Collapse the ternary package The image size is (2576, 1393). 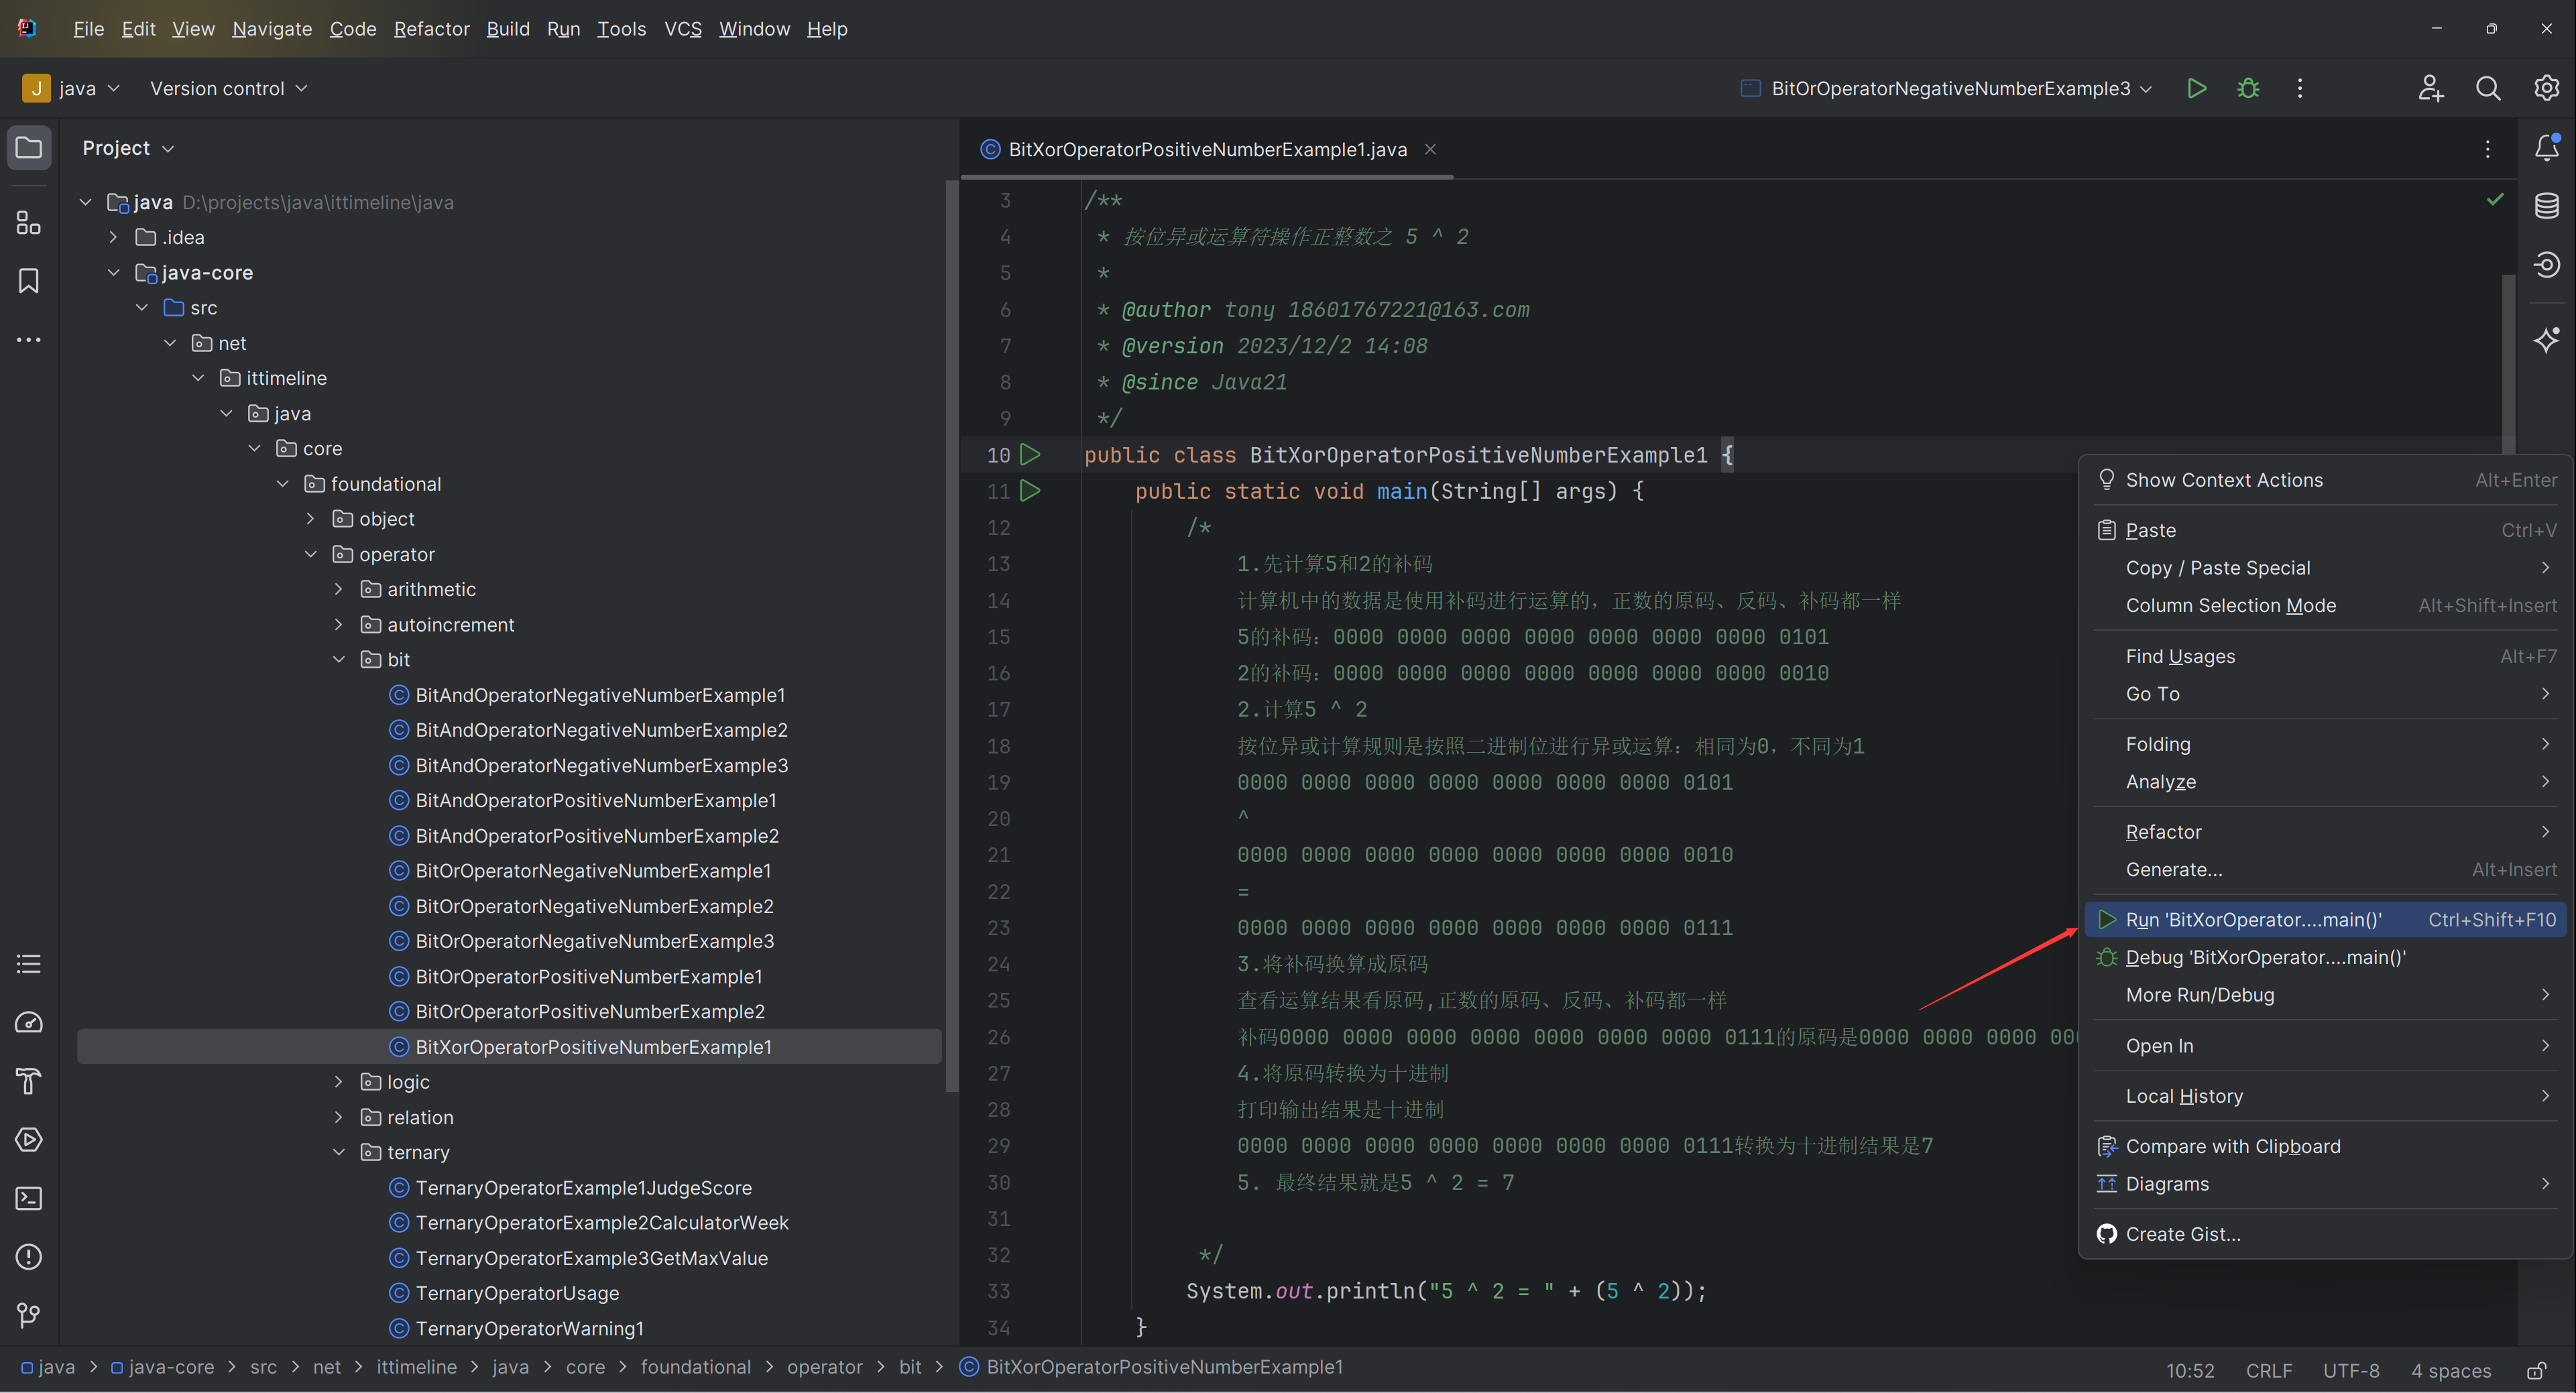click(339, 1152)
